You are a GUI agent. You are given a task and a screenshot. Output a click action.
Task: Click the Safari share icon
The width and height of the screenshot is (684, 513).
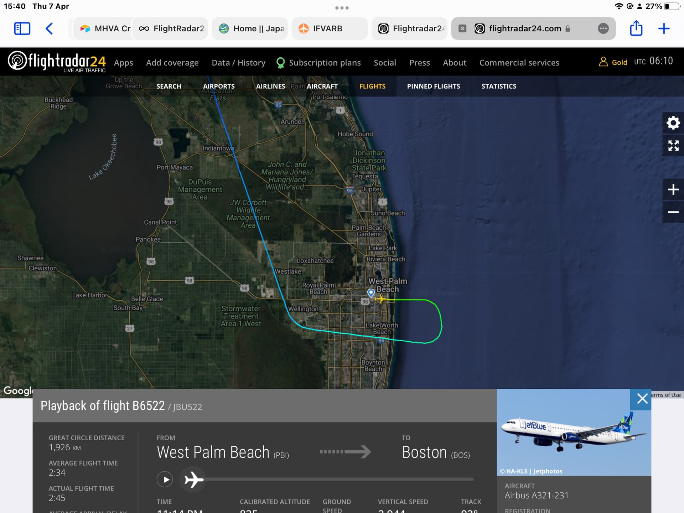636,28
